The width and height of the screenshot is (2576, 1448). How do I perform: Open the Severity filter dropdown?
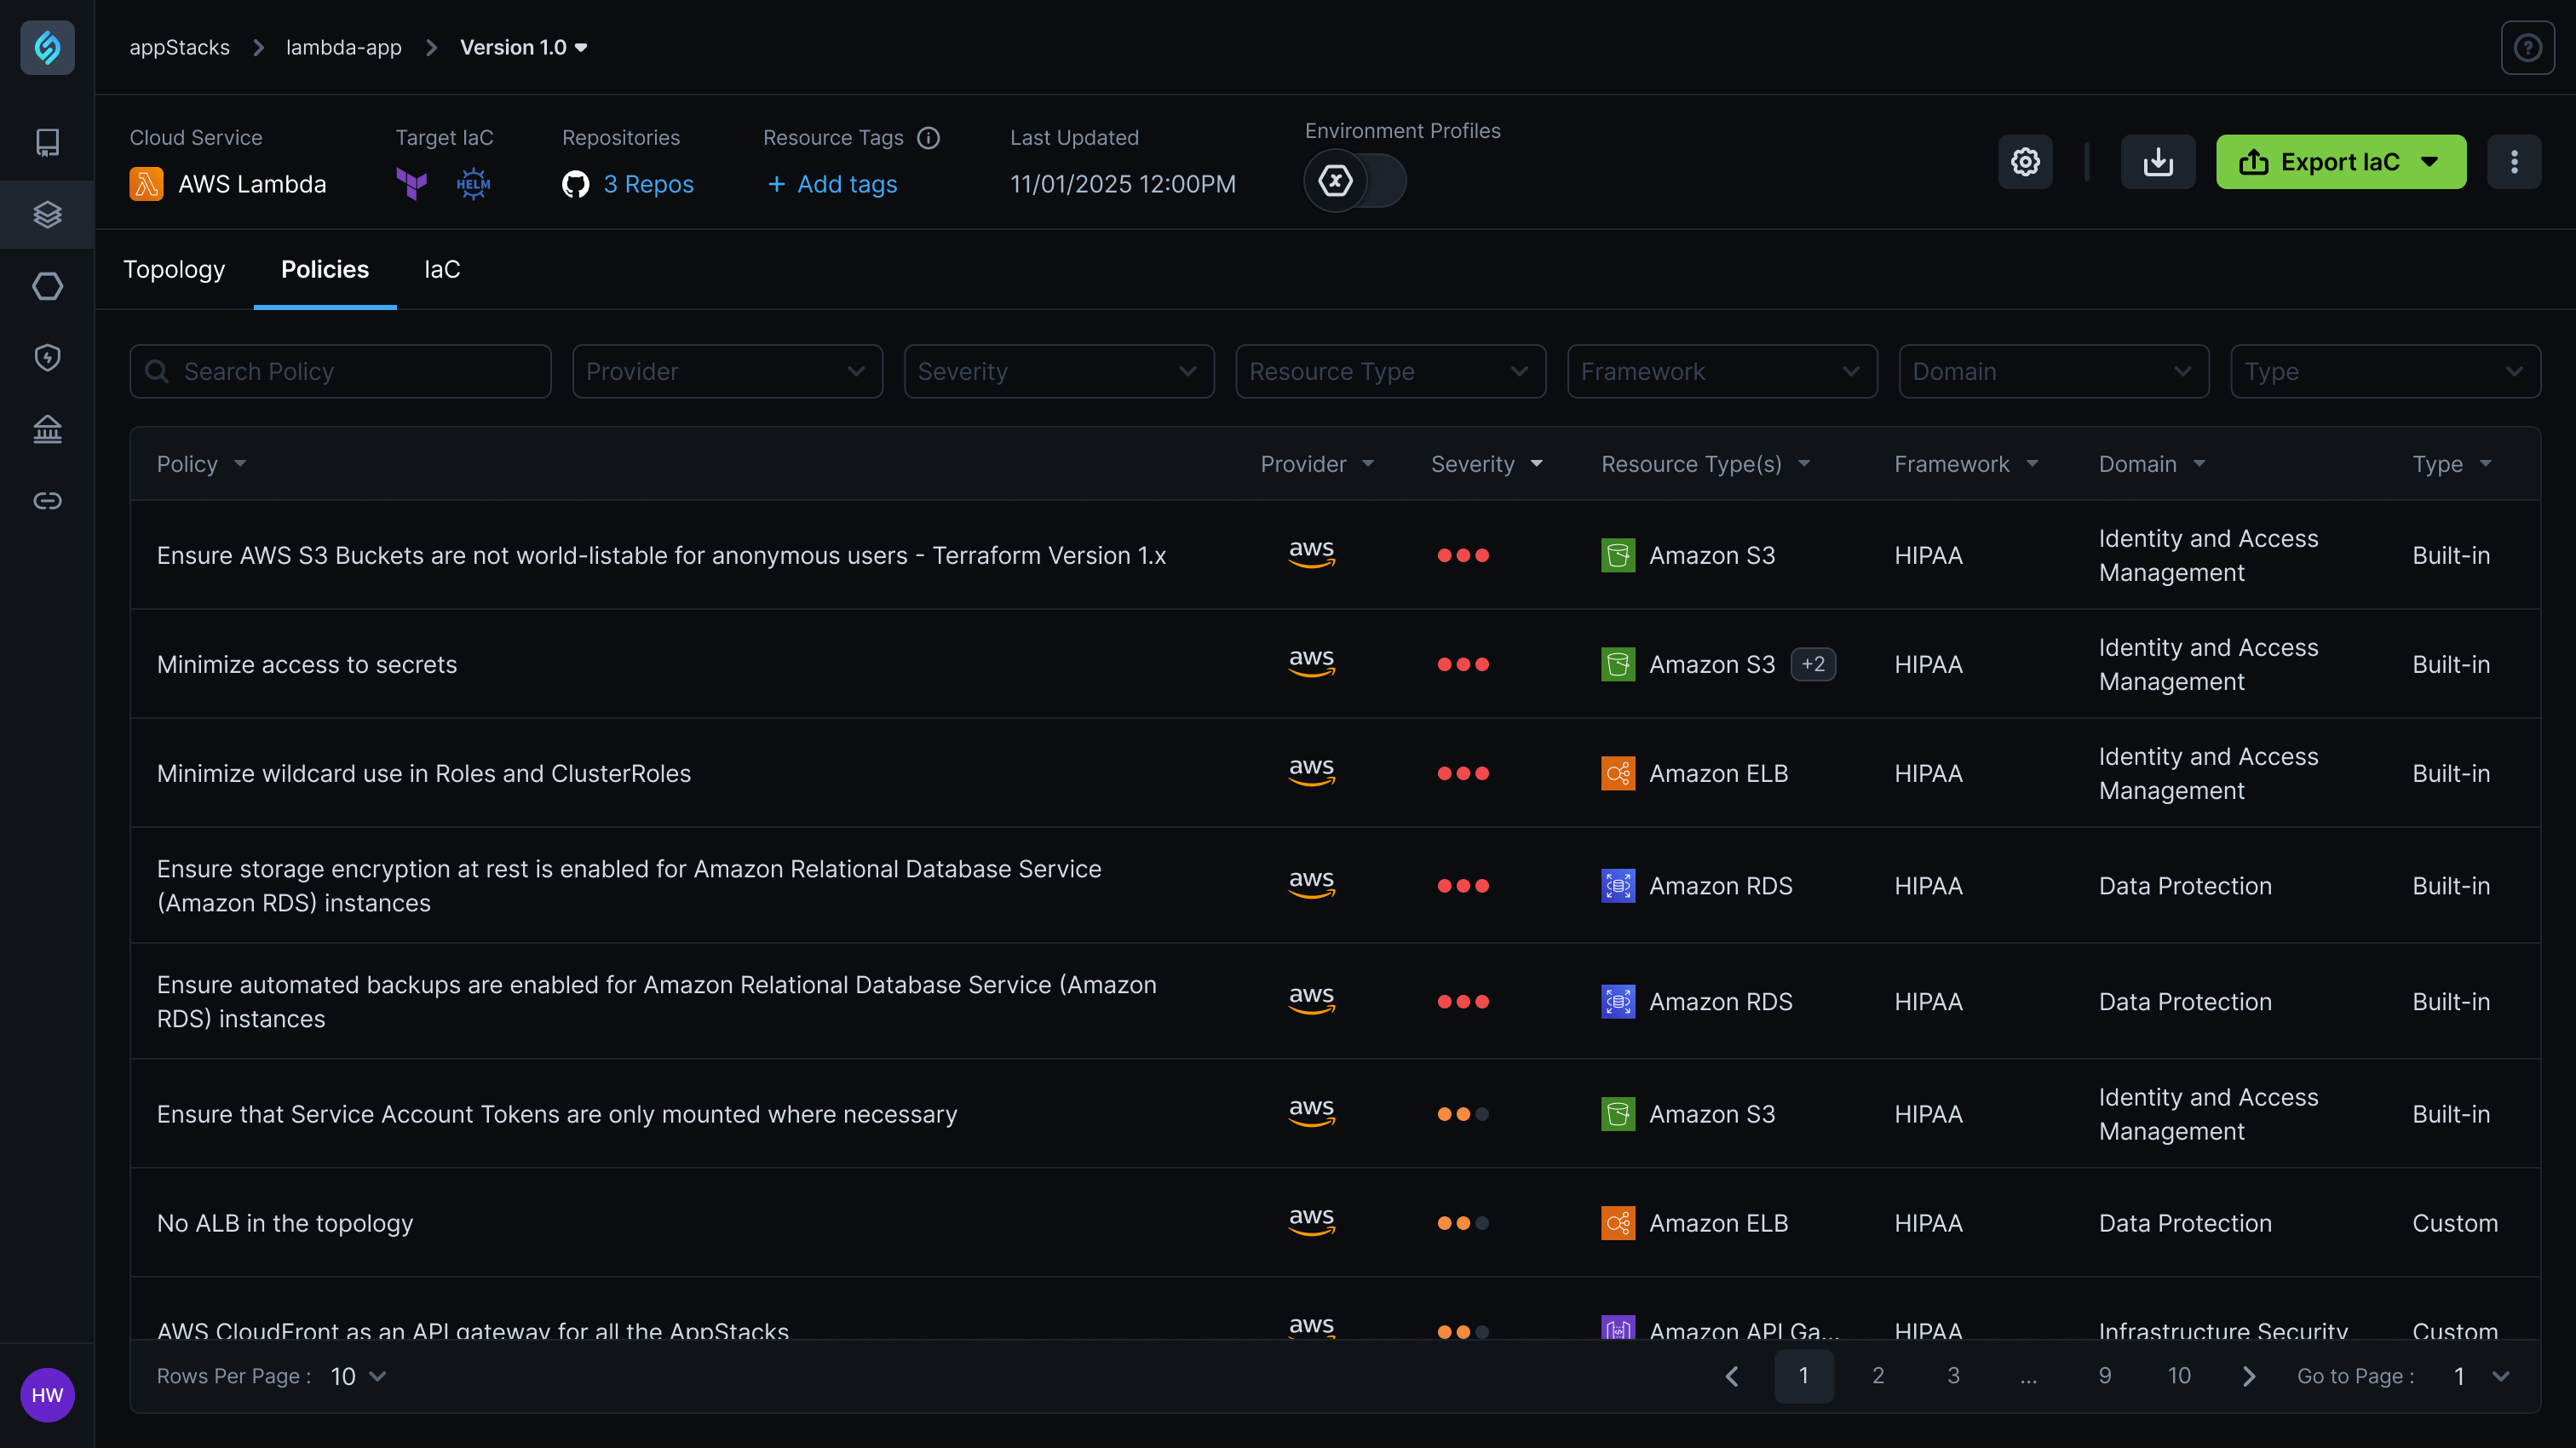(1059, 371)
